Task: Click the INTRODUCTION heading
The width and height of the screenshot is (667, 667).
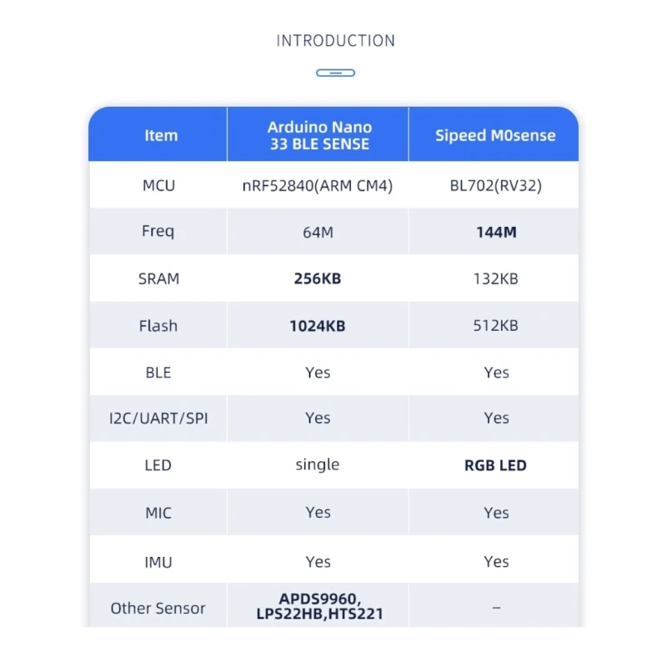Action: pyautogui.click(x=335, y=41)
